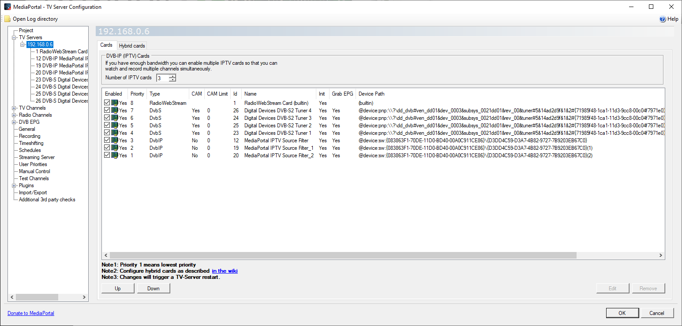Click the Help question mark icon

point(662,19)
